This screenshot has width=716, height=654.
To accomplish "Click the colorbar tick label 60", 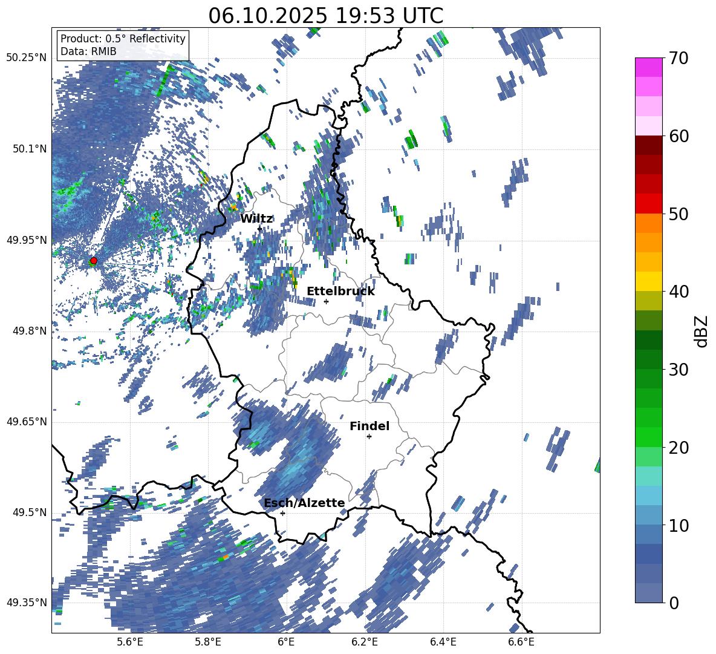I will tap(679, 136).
